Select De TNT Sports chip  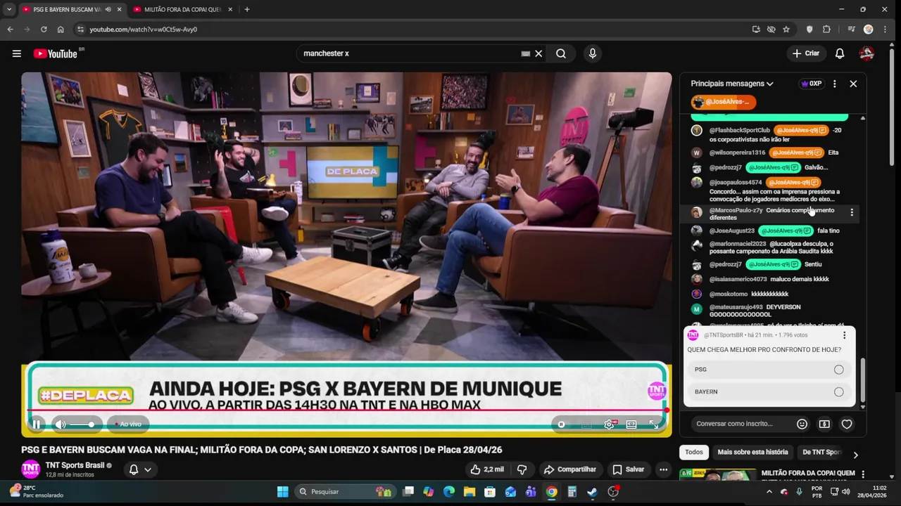821,452
